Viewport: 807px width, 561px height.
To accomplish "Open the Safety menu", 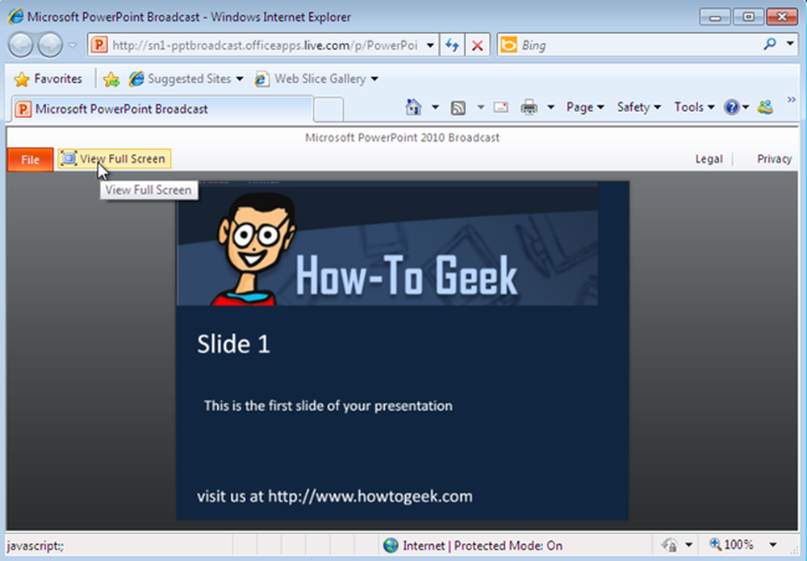I will coord(638,107).
